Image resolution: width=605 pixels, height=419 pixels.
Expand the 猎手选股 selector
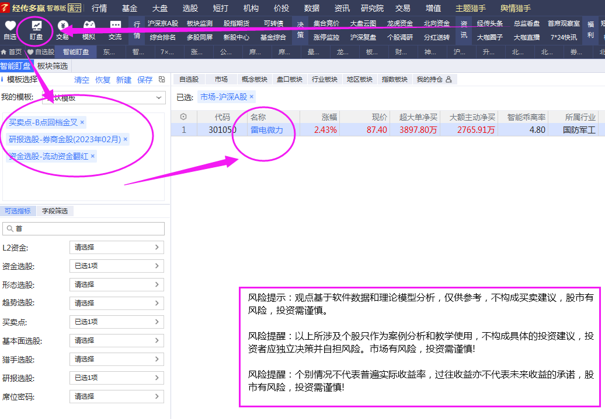click(x=117, y=360)
